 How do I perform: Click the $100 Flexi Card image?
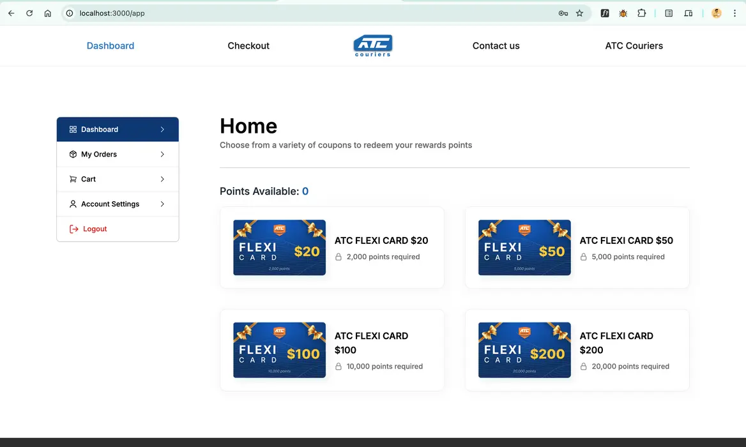(x=279, y=350)
